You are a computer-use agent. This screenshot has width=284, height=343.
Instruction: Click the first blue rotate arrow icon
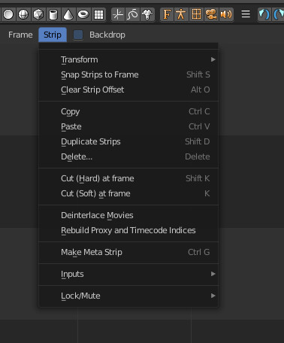(x=264, y=14)
